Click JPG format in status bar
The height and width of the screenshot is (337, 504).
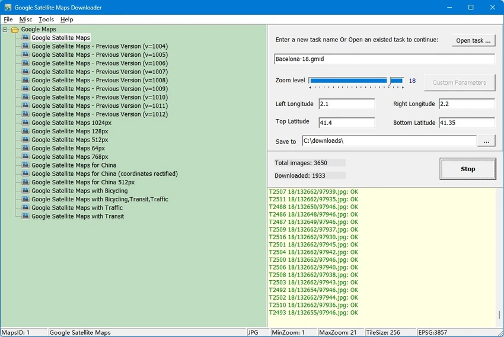tap(253, 332)
